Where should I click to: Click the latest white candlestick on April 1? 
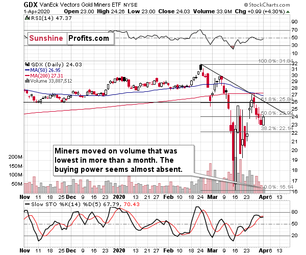[x=264, y=121]
